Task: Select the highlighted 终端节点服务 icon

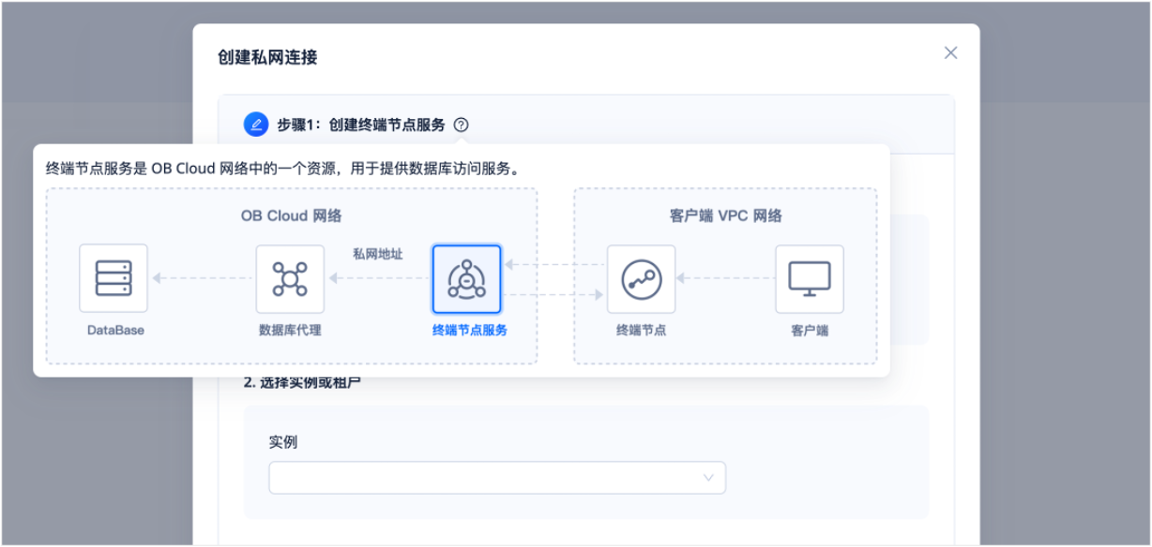Action: [x=466, y=279]
